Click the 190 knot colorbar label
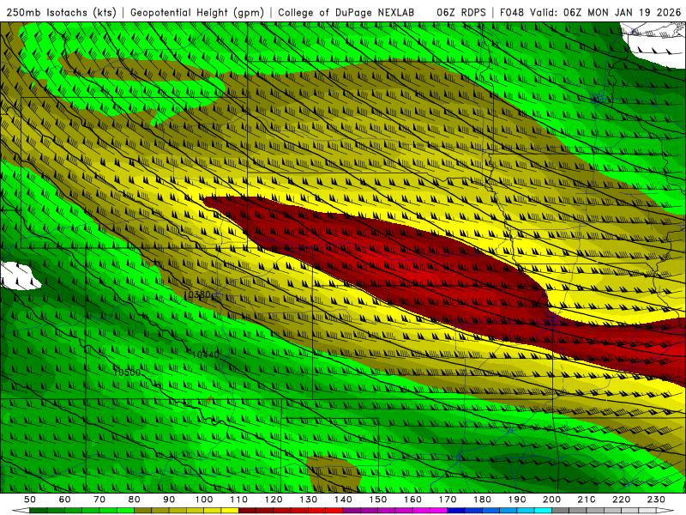Screen dimensions: 686x515 click(x=517, y=500)
